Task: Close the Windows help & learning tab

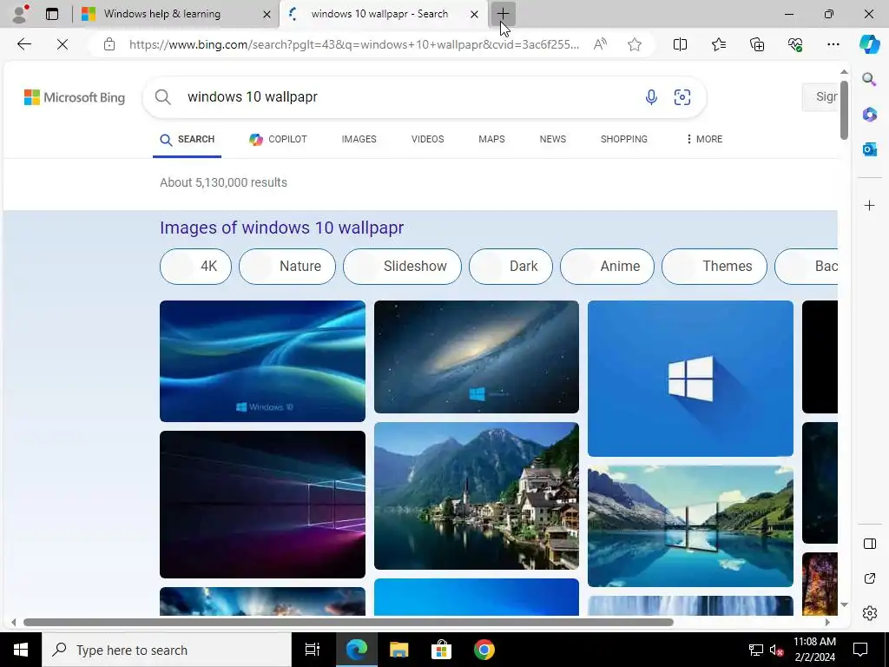Action: [267, 14]
